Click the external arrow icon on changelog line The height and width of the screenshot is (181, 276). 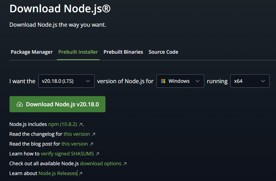(94, 134)
